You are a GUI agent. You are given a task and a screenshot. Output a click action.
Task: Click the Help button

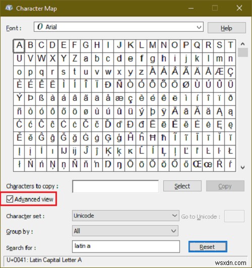tap(226, 28)
